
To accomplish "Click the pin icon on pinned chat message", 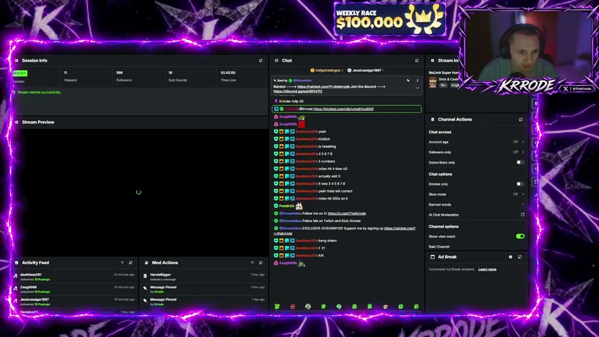I will point(408,81).
